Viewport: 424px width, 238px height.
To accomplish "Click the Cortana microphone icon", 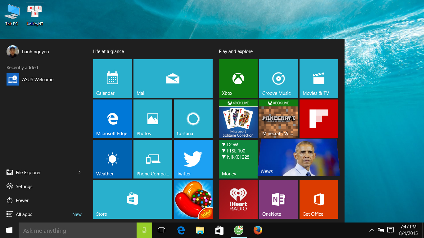I will pyautogui.click(x=144, y=230).
